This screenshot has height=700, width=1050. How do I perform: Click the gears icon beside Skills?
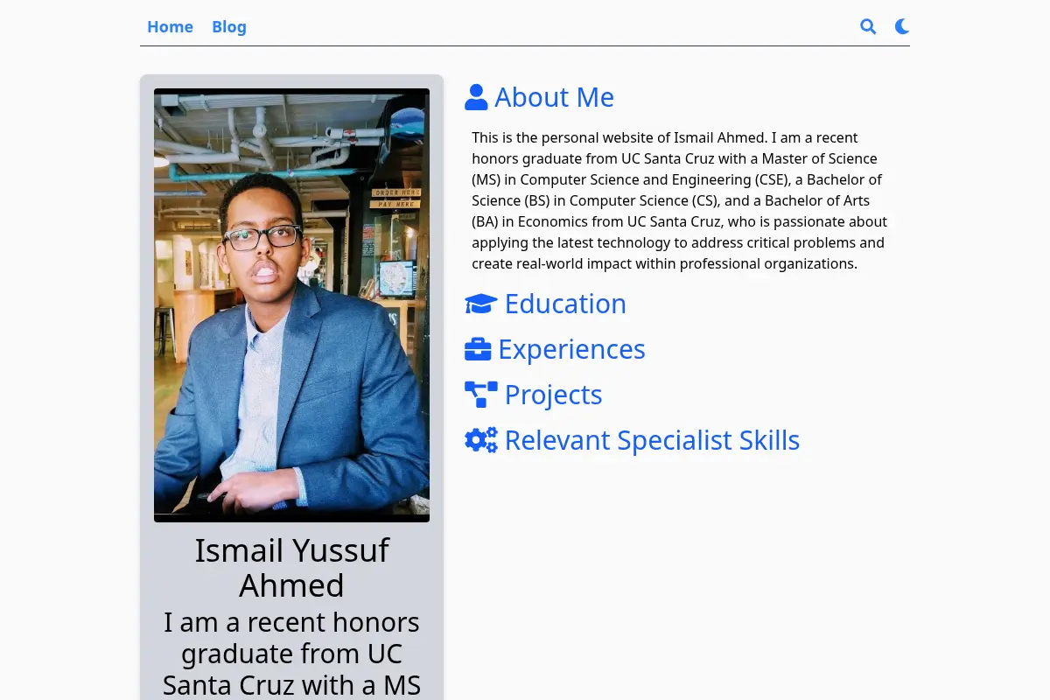click(x=481, y=440)
